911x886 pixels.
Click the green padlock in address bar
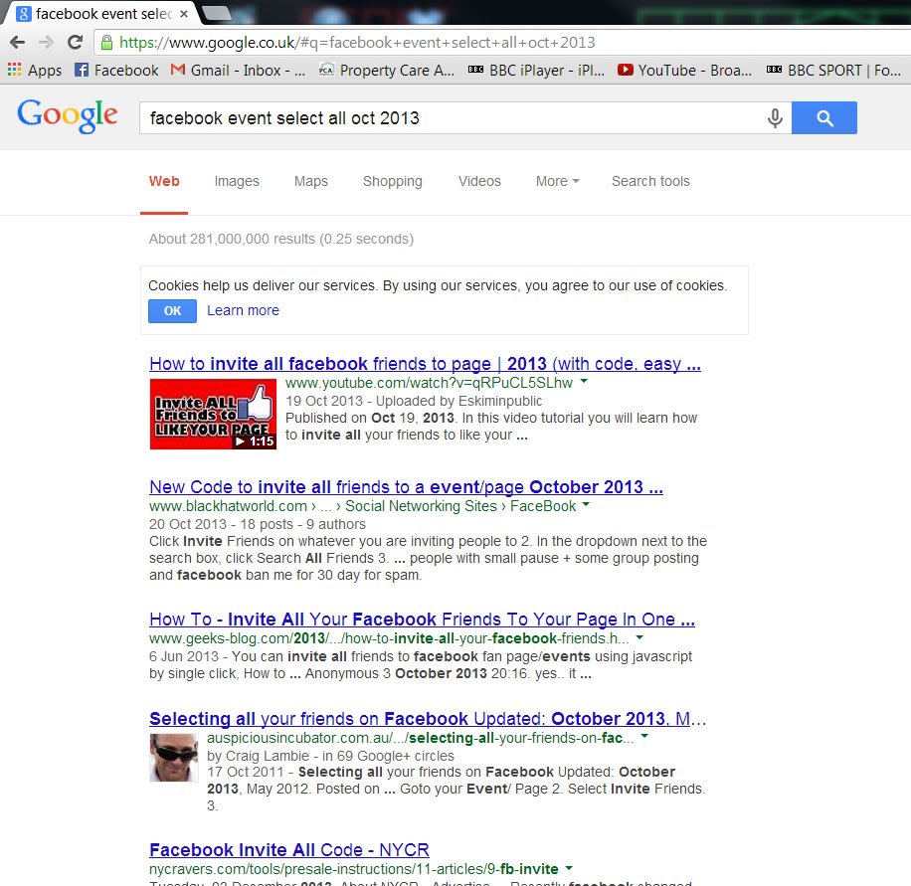[106, 43]
